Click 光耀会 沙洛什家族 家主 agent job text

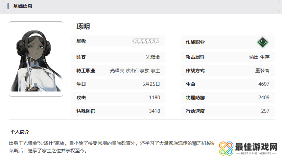coord(135,71)
